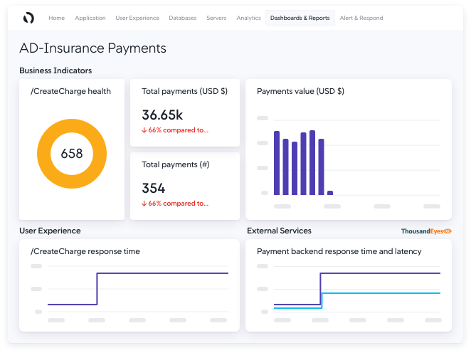Open the Servers section

pyautogui.click(x=216, y=18)
